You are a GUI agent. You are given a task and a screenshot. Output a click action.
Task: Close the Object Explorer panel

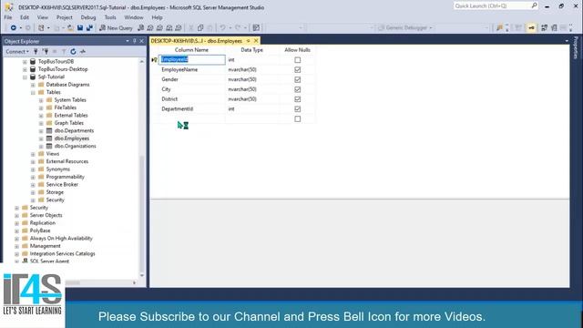point(142,41)
